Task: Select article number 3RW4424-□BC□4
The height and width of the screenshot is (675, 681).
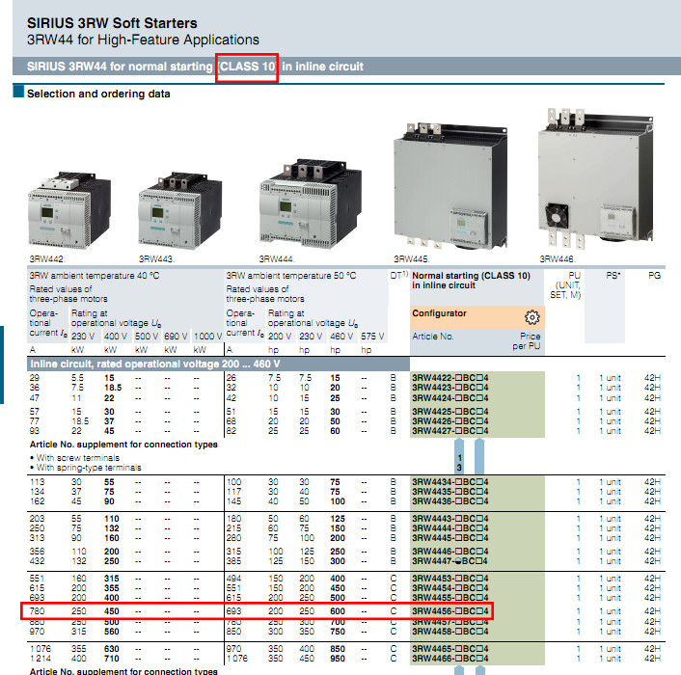Action: pos(449,398)
